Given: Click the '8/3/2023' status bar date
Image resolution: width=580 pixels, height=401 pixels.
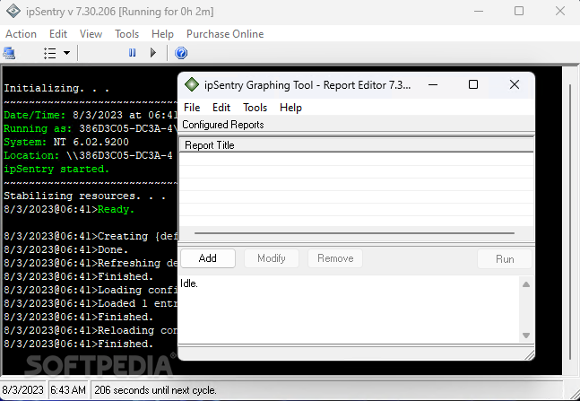Looking at the screenshot, I should tap(23, 390).
